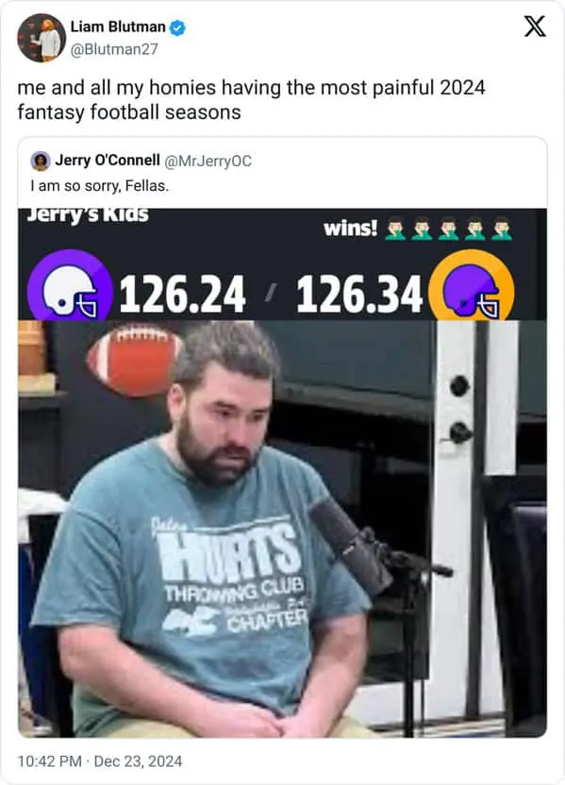
Task: Open the quoted tweet 'I am so sorry, Fellas.'
Action: click(100, 186)
